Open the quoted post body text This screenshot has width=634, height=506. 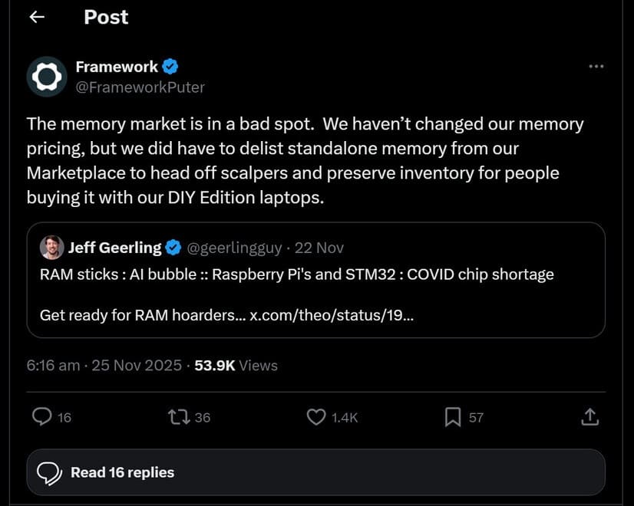tap(296, 274)
